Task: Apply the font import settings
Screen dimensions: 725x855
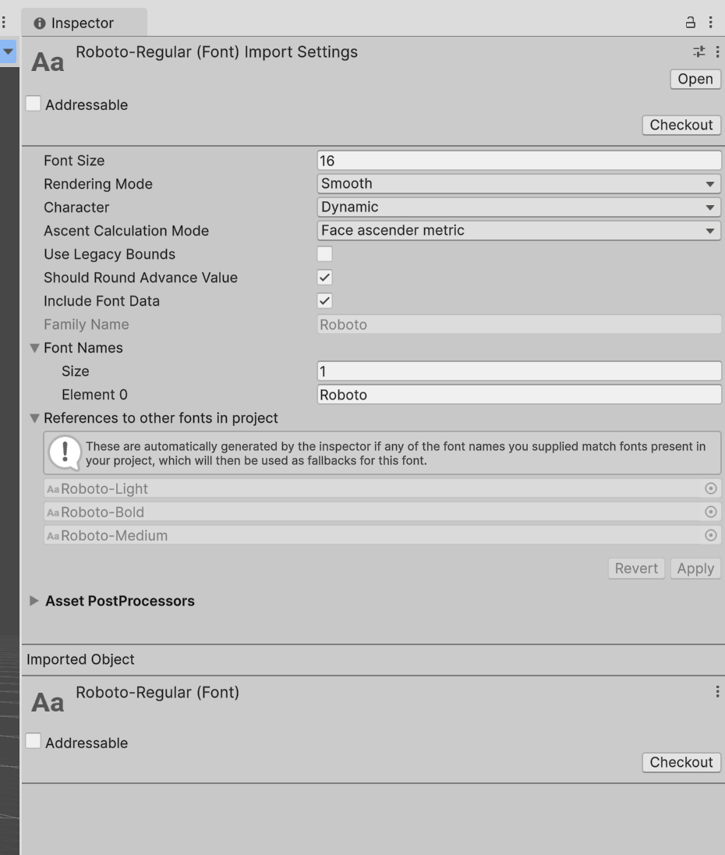Action: [x=695, y=568]
